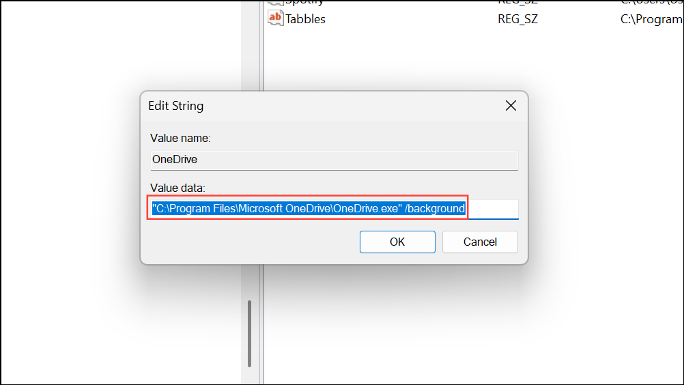Click the partially visible Spotify value icon

tap(275, 3)
